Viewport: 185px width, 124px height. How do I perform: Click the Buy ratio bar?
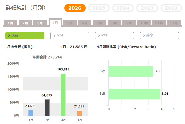point(131,71)
